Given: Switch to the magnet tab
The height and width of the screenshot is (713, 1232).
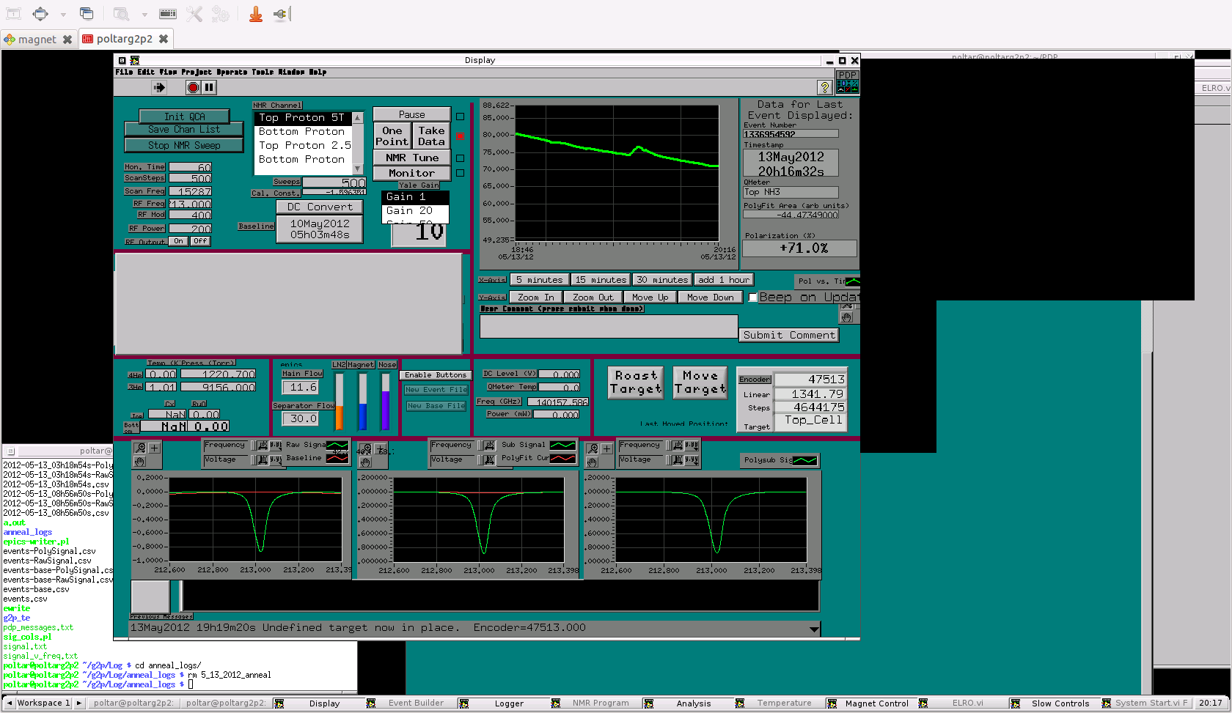Looking at the screenshot, I should click(x=37, y=40).
